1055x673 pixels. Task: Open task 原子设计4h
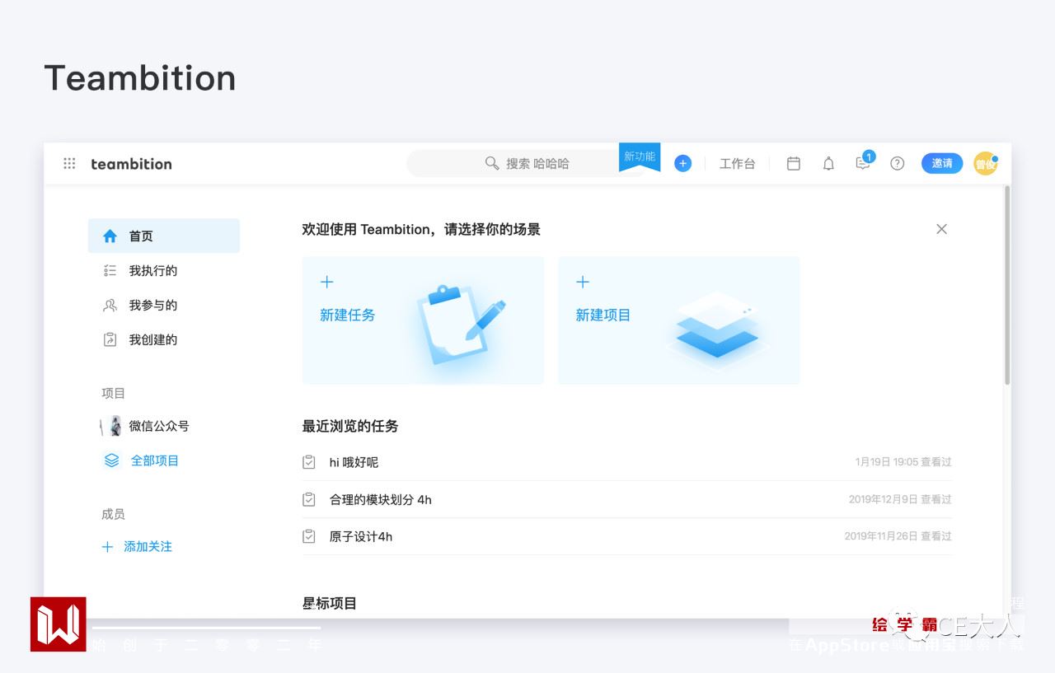pyautogui.click(x=361, y=536)
